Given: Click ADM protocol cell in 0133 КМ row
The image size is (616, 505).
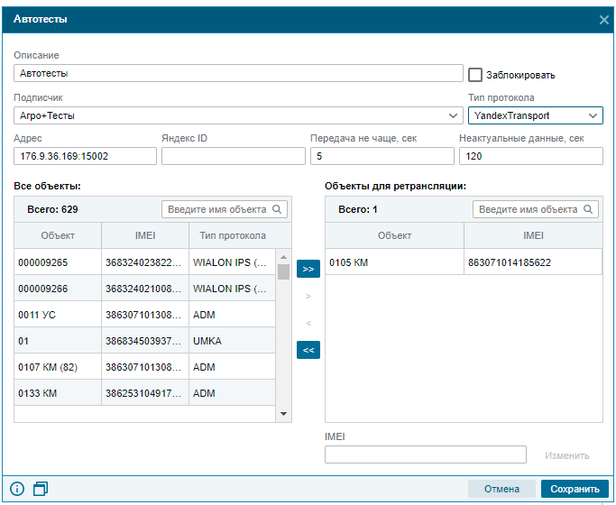Looking at the screenshot, I should click(x=232, y=392).
